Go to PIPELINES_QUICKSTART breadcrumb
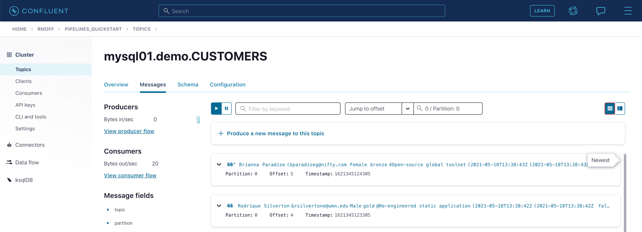The image size is (642, 232). tap(93, 29)
